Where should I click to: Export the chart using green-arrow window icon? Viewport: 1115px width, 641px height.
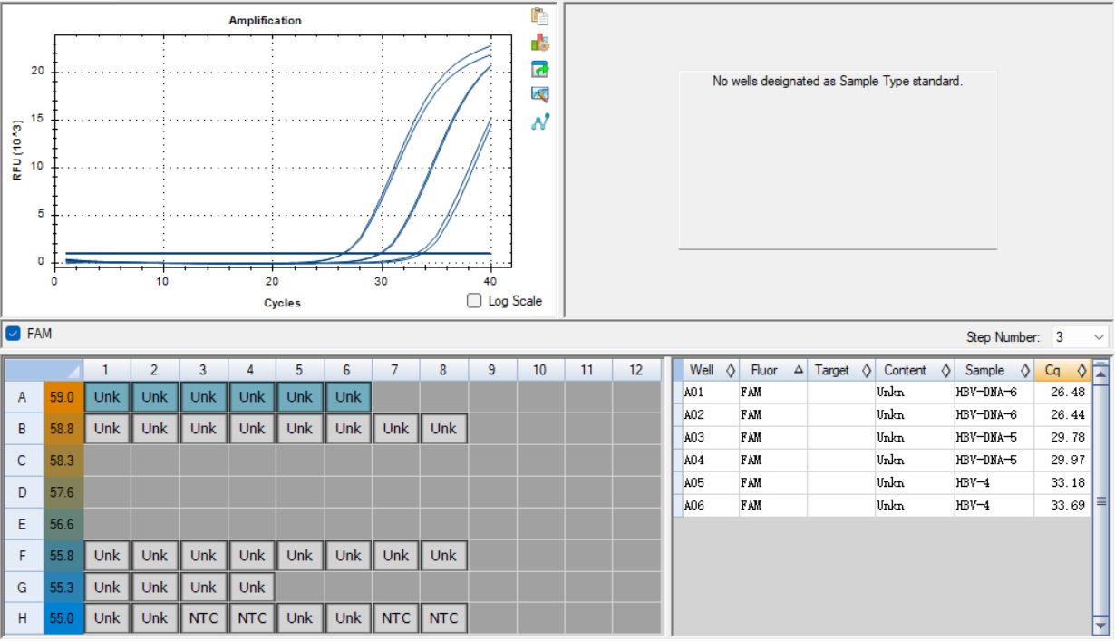click(540, 69)
